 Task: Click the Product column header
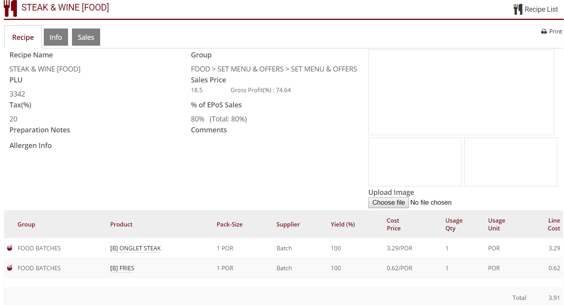click(x=121, y=225)
